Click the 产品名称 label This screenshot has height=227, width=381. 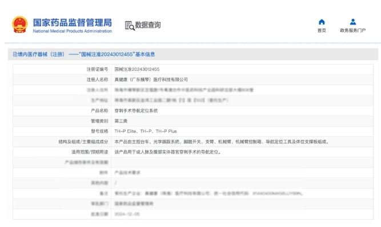(99, 111)
